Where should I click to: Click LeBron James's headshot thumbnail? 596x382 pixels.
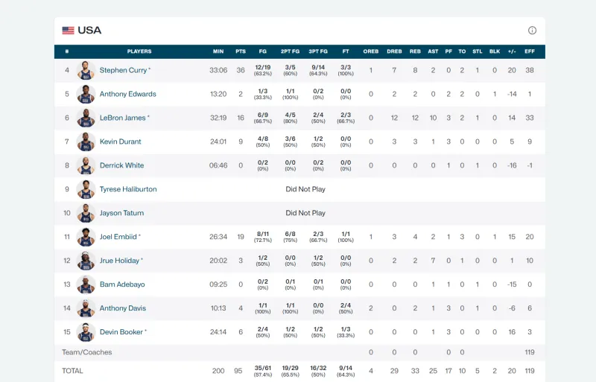(x=86, y=118)
